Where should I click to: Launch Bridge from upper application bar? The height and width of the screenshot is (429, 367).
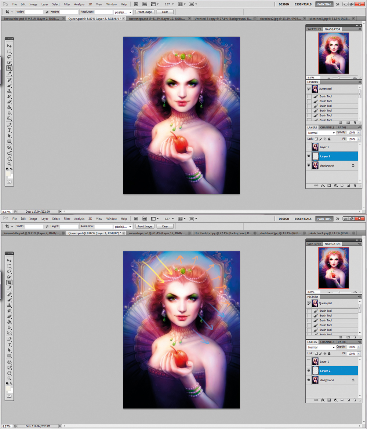pos(136,4)
